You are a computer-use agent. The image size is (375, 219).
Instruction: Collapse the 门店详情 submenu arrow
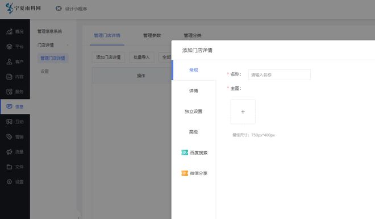[68, 46]
